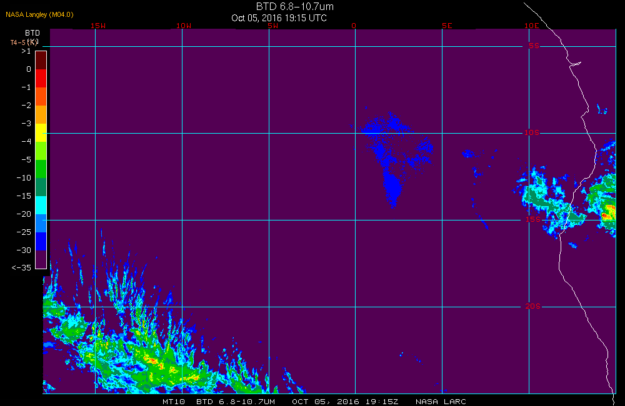Click the 'NASA Langley (M04.0)' label

pos(39,15)
